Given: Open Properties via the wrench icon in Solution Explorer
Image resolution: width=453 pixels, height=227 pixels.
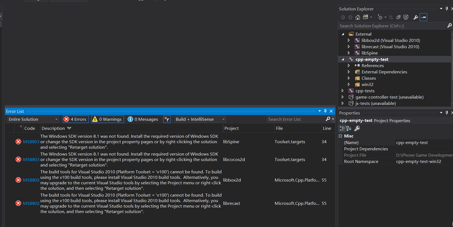Looking at the screenshot, I should pyautogui.click(x=416, y=17).
